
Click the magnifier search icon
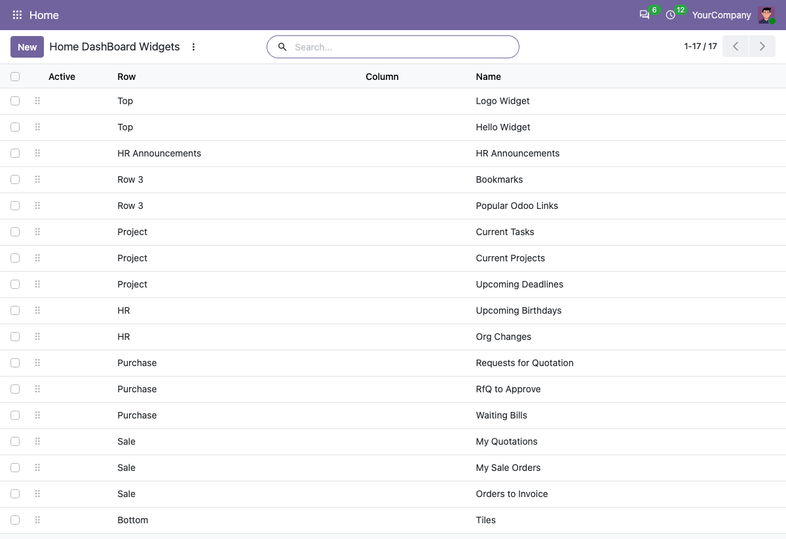click(x=282, y=47)
